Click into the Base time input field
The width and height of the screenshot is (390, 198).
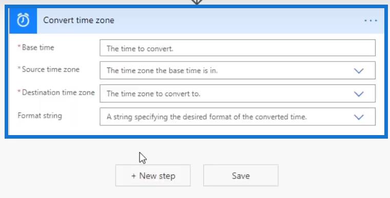[x=238, y=48]
